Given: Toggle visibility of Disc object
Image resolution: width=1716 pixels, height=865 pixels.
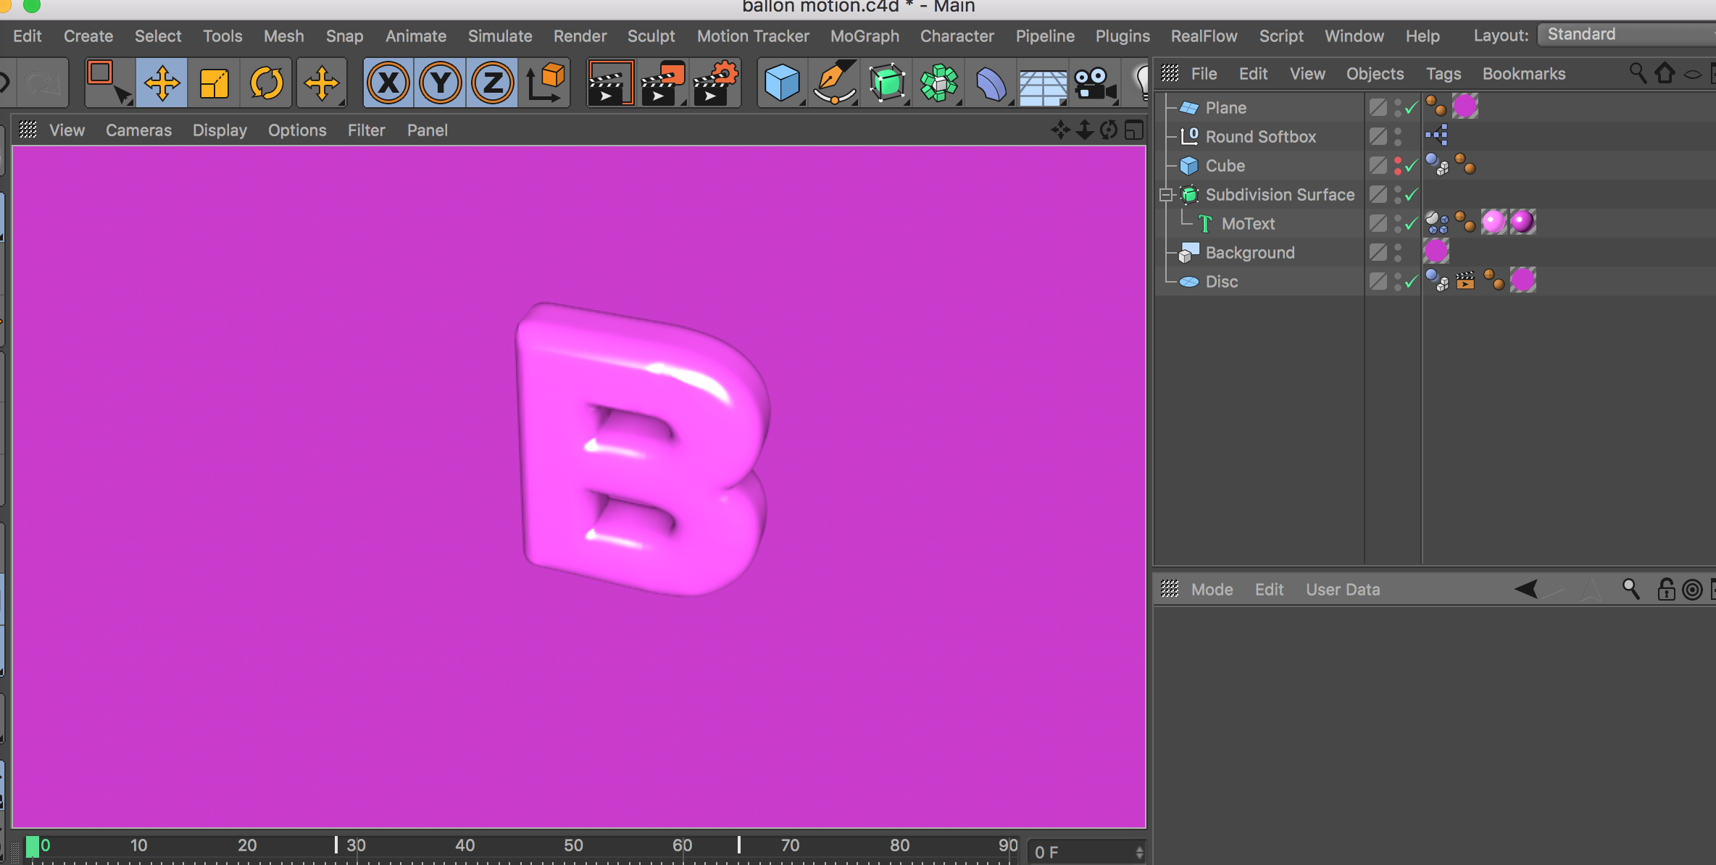Looking at the screenshot, I should pyautogui.click(x=1396, y=280).
